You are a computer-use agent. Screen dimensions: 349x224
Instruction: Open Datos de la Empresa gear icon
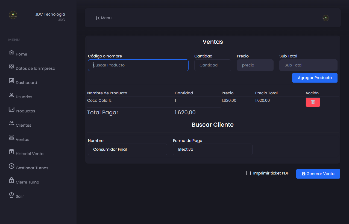11,66
